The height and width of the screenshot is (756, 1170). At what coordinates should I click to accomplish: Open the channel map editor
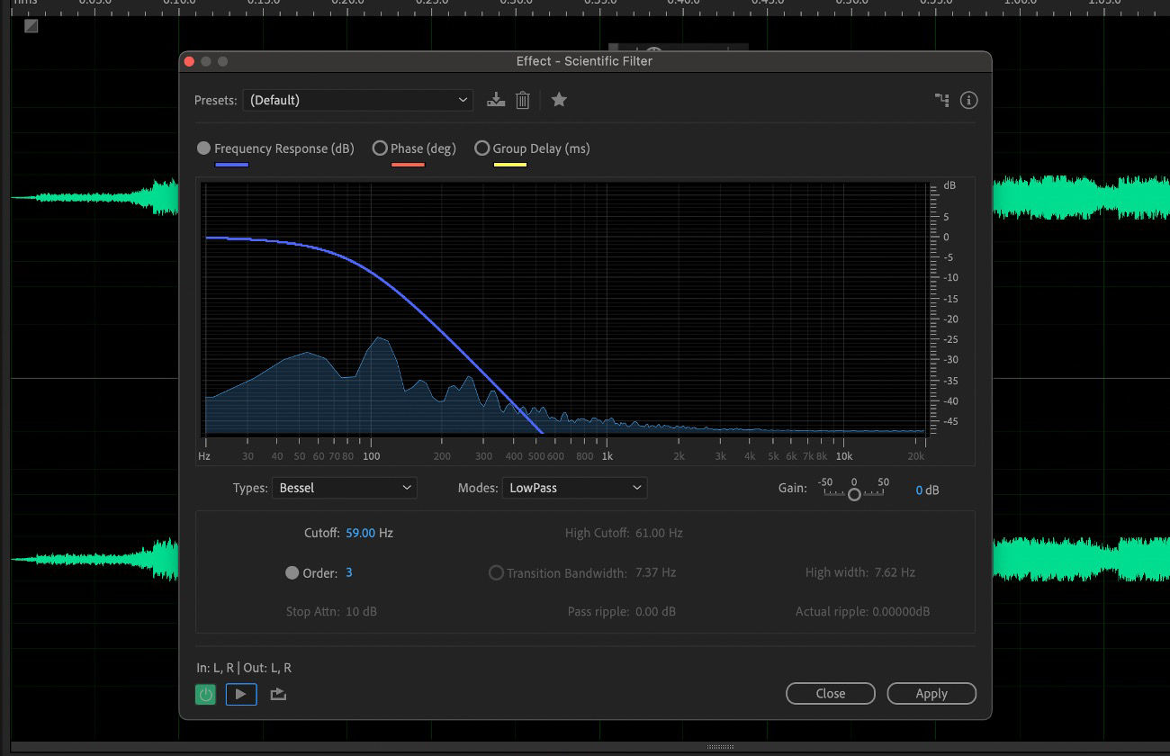click(x=941, y=100)
